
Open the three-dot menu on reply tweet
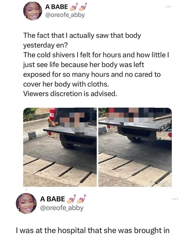tap(175, 199)
